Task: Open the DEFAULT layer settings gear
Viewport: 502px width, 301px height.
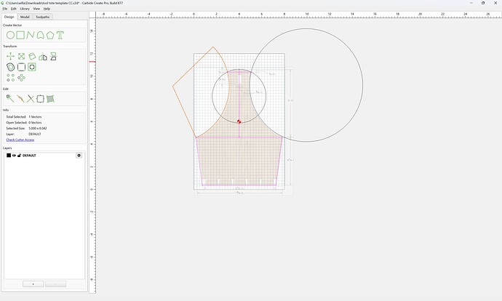Action: pyautogui.click(x=79, y=156)
